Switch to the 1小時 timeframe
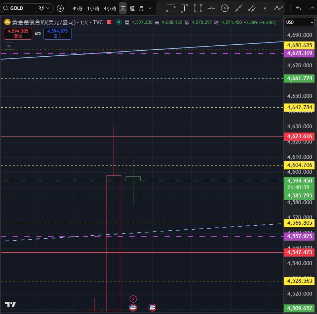The height and width of the screenshot is (314, 317). tap(93, 8)
